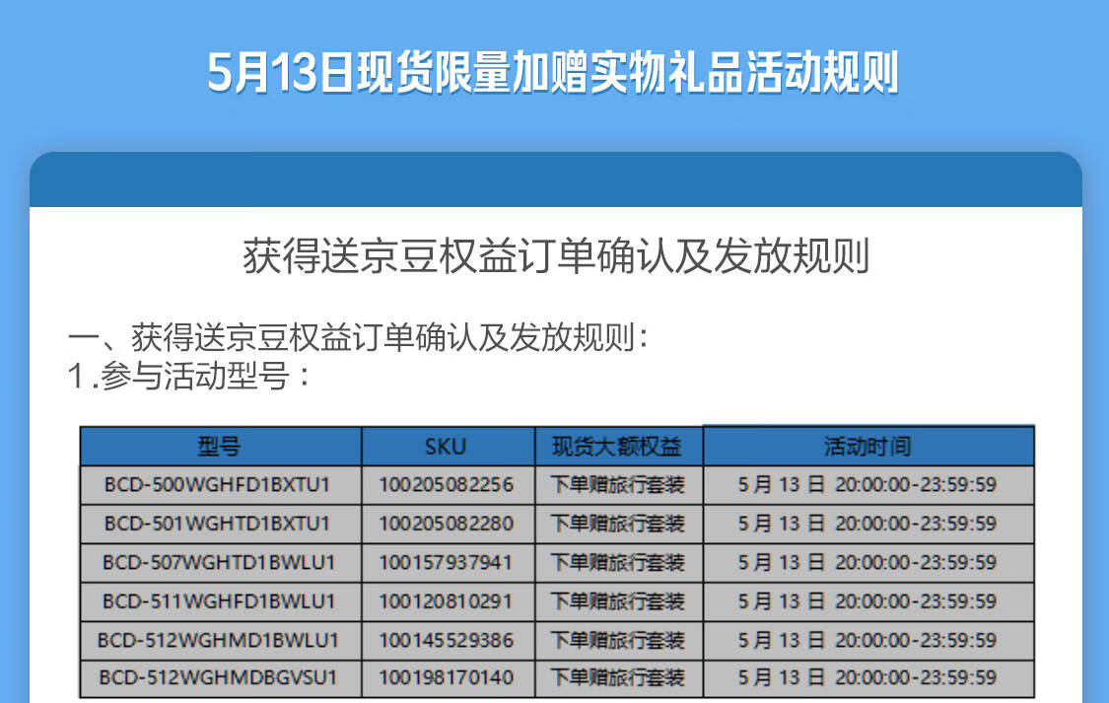Click the activity time in the 100205082280 row

coord(867,524)
